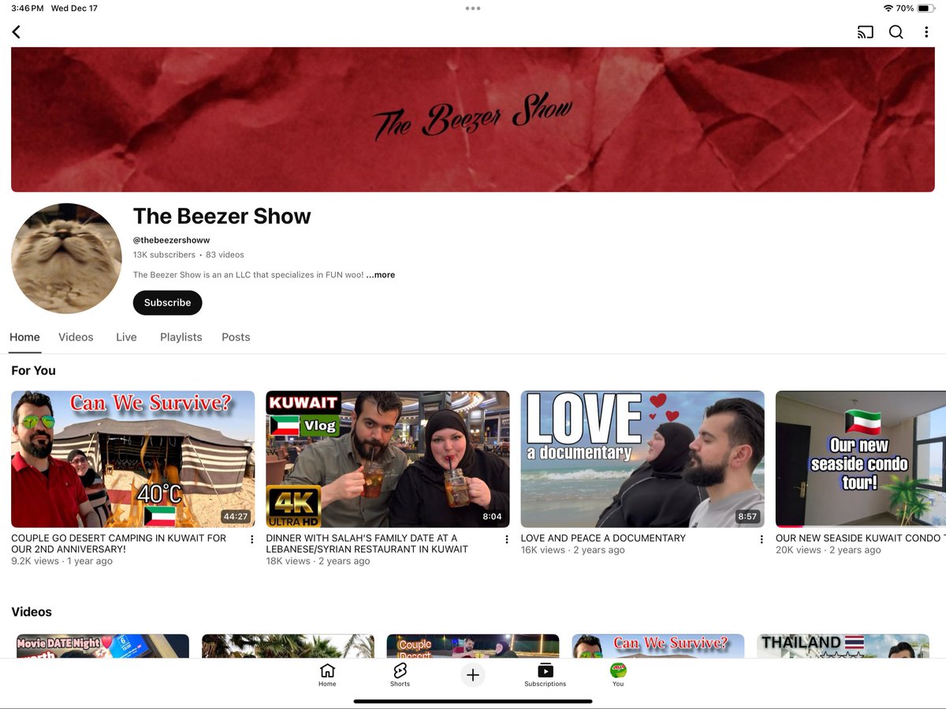The image size is (946, 709).
Task: Open the Thailand video thumbnail
Action: point(843,646)
